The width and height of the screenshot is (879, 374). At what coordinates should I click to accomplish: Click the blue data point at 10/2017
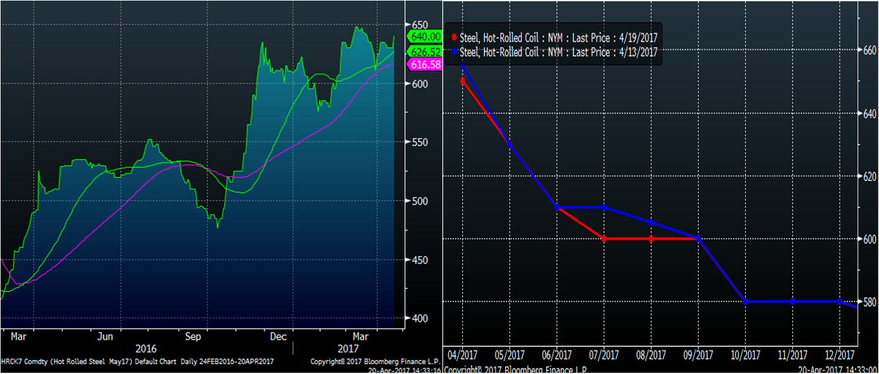[x=745, y=302]
